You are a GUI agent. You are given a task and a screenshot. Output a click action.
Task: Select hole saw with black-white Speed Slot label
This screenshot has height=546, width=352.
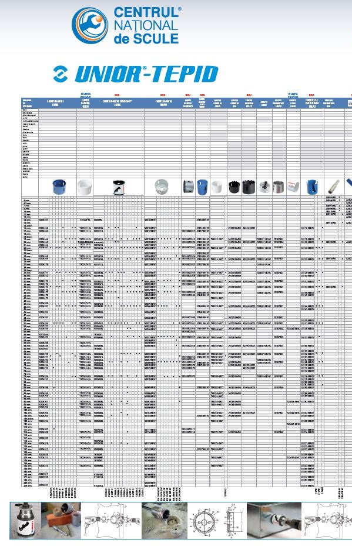click(119, 187)
